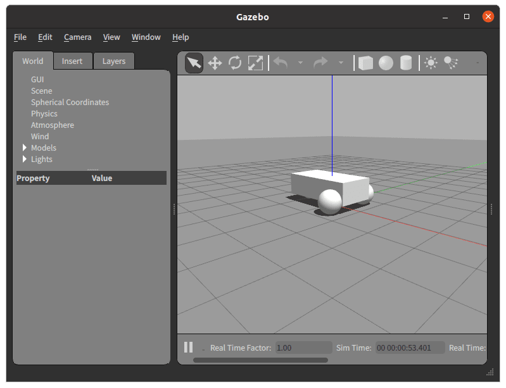Click the Real Time Factor value field

pos(304,347)
